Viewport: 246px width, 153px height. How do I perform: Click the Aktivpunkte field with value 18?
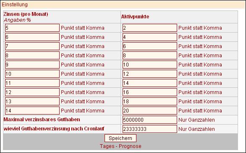150,102
